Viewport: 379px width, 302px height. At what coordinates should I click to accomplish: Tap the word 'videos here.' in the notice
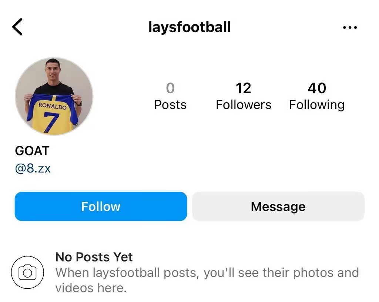coord(91,288)
